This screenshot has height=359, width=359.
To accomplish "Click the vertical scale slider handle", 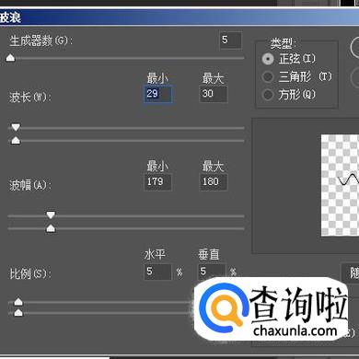I will pyautogui.click(x=18, y=313).
